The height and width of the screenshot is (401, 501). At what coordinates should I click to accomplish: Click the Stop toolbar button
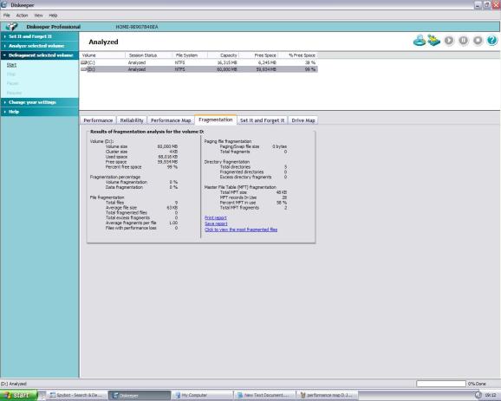coord(478,41)
